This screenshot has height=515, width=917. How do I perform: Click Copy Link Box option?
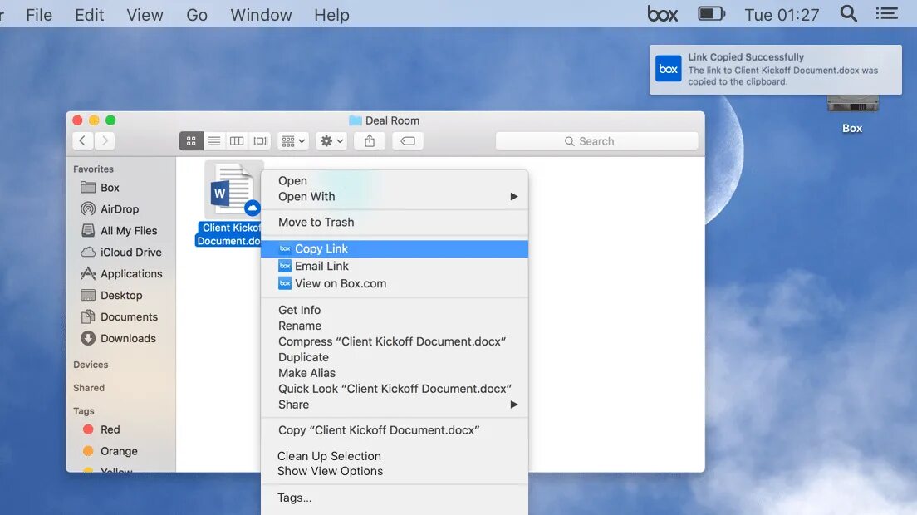395,248
